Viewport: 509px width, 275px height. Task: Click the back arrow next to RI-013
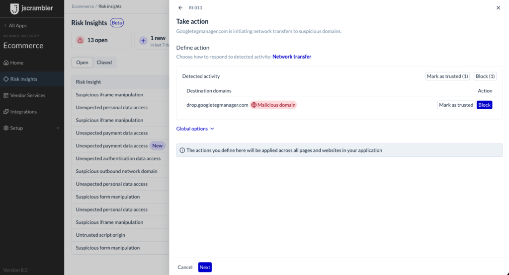coord(180,8)
